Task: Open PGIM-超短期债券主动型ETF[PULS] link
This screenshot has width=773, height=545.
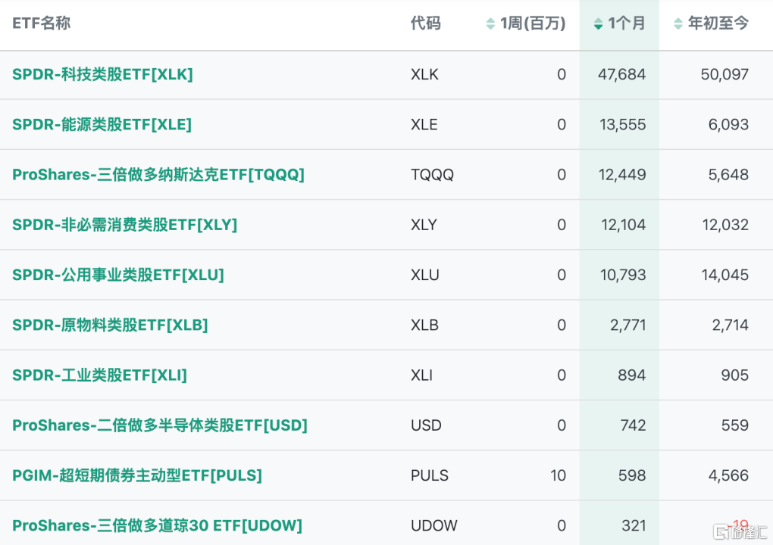Action: (137, 475)
